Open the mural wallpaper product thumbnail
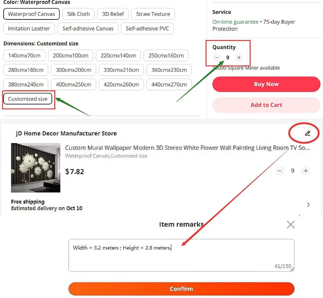Viewport: 323px width, 298px height. [x=36, y=168]
